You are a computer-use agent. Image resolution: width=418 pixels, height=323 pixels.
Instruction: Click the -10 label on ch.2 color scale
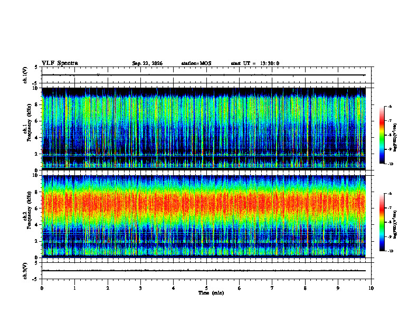coord(390,251)
